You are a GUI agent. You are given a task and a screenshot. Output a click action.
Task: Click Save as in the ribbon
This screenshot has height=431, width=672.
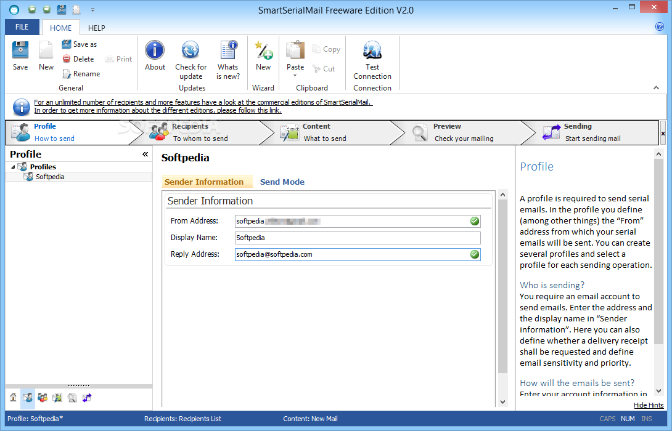[80, 44]
